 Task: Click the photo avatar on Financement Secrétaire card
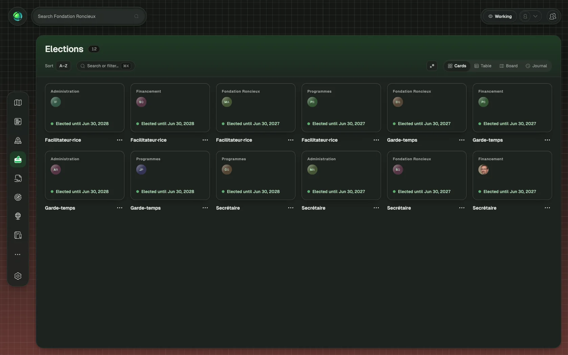click(x=483, y=169)
